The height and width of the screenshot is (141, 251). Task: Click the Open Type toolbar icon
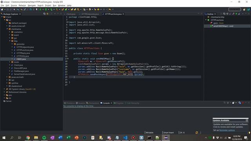[72, 9]
